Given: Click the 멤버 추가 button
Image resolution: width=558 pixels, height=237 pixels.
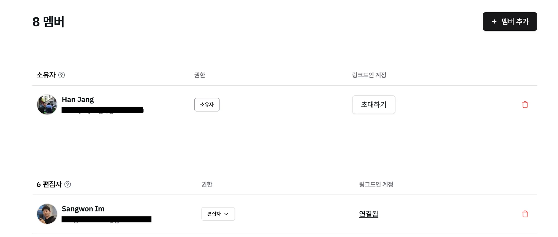Looking at the screenshot, I should (x=510, y=21).
